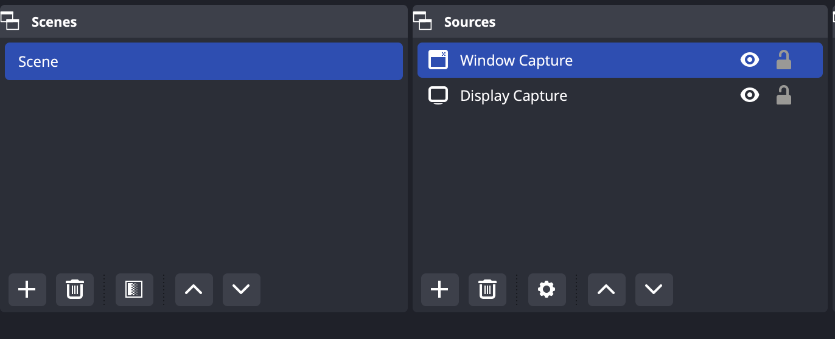Remove selected scene using trash icon
Screen dimensions: 835x339
pyautogui.click(x=75, y=290)
